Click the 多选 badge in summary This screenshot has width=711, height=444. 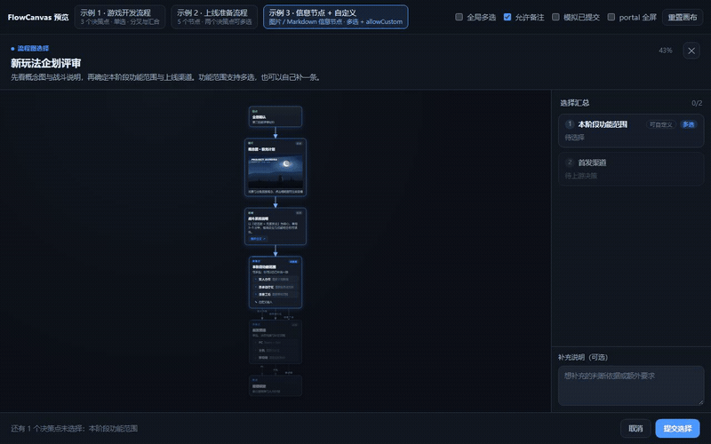click(x=688, y=124)
